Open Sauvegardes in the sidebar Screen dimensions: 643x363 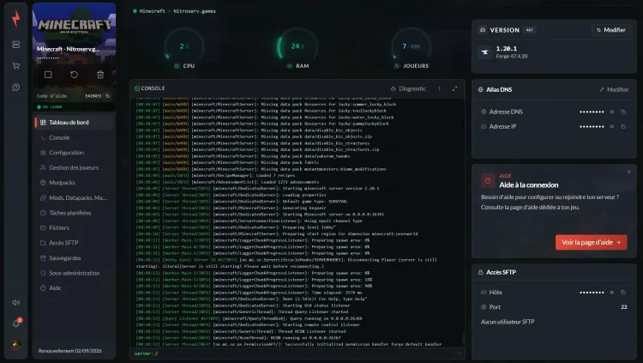(x=74, y=258)
